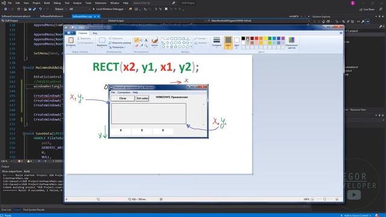The image size is (386, 217).
Task: Switch to SoftwareDefinitions.h tab
Action: (x=51, y=16)
